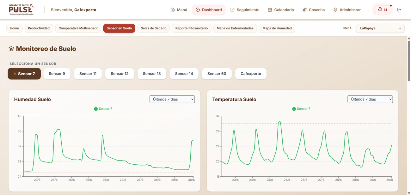Select the Cafexporto sensor button
The image size is (411, 195).
click(x=251, y=74)
